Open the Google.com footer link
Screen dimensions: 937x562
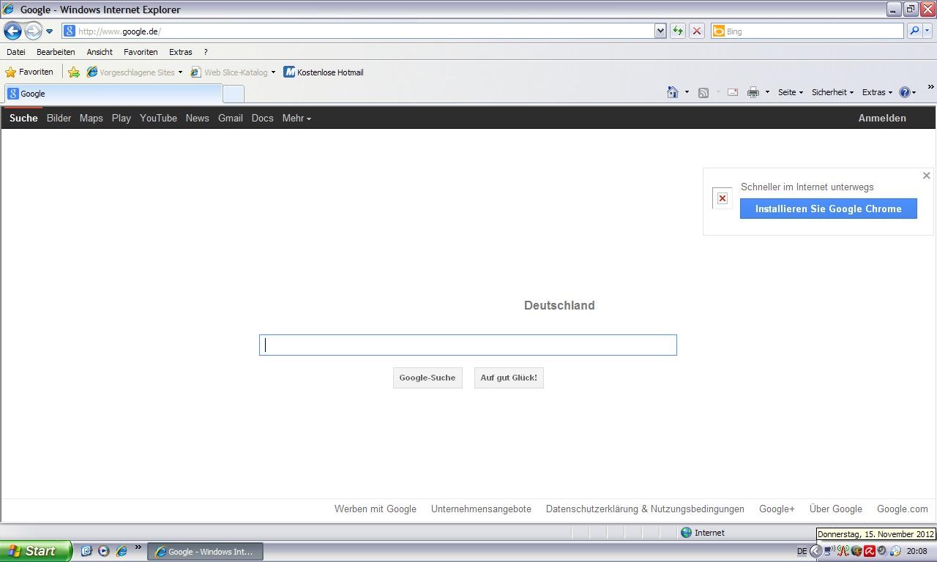(x=902, y=509)
